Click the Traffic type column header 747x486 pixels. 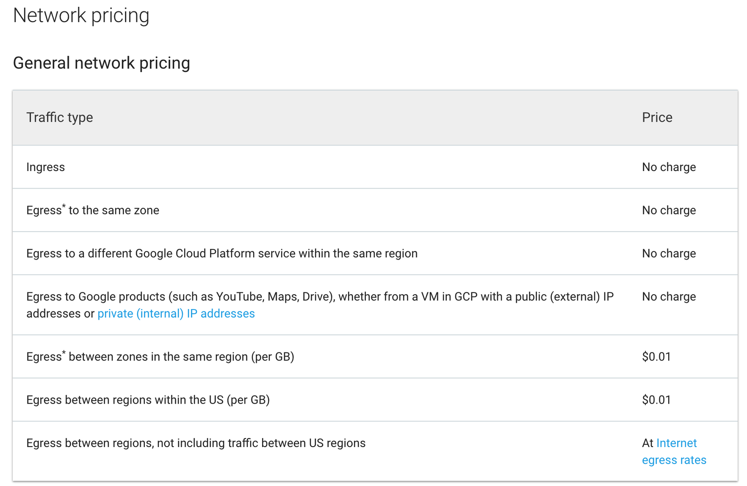pyautogui.click(x=60, y=118)
